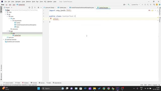The image size is (161, 91).
Task: Click the @Test annotation in editor
Action: tap(56, 19)
